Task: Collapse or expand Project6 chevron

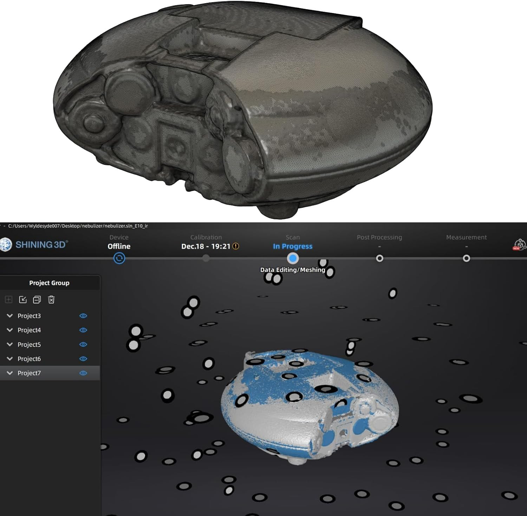Action: click(10, 359)
